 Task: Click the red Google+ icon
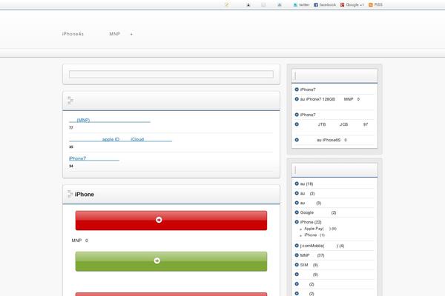(342, 5)
